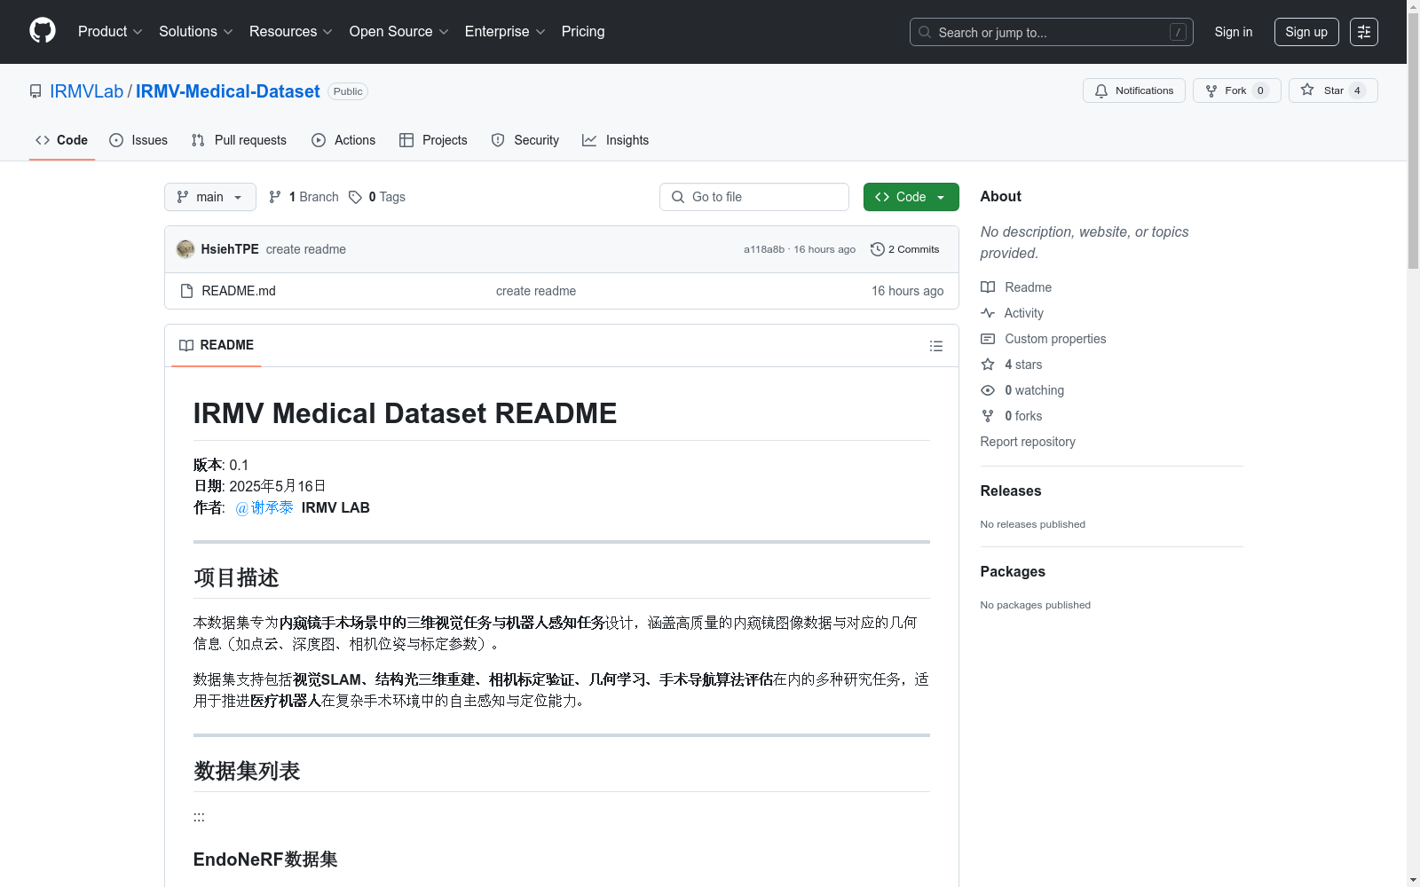Open the Pull requests tab
Screen dimensions: 1420x887
coord(239,140)
